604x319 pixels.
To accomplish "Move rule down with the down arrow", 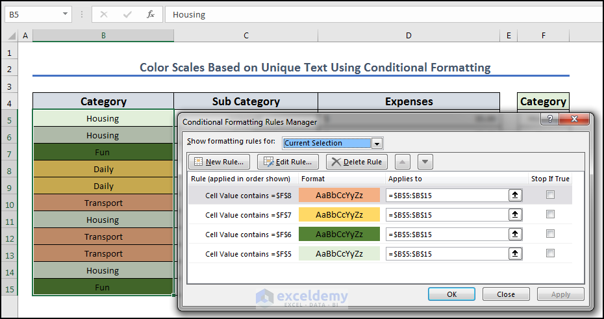I will pos(424,162).
